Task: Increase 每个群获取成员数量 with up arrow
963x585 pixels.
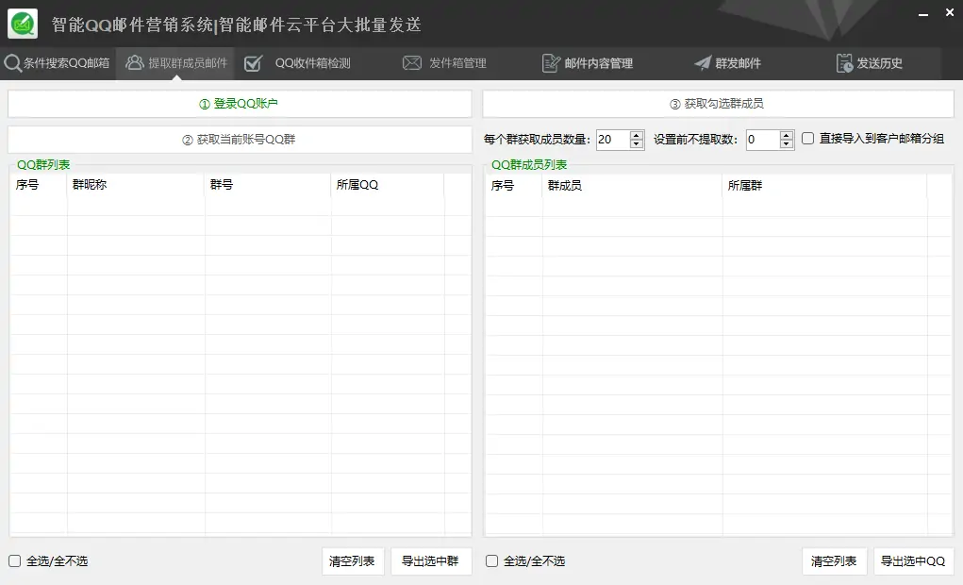Action: [637, 135]
